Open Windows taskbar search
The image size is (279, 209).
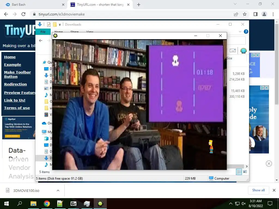click(x=20, y=204)
